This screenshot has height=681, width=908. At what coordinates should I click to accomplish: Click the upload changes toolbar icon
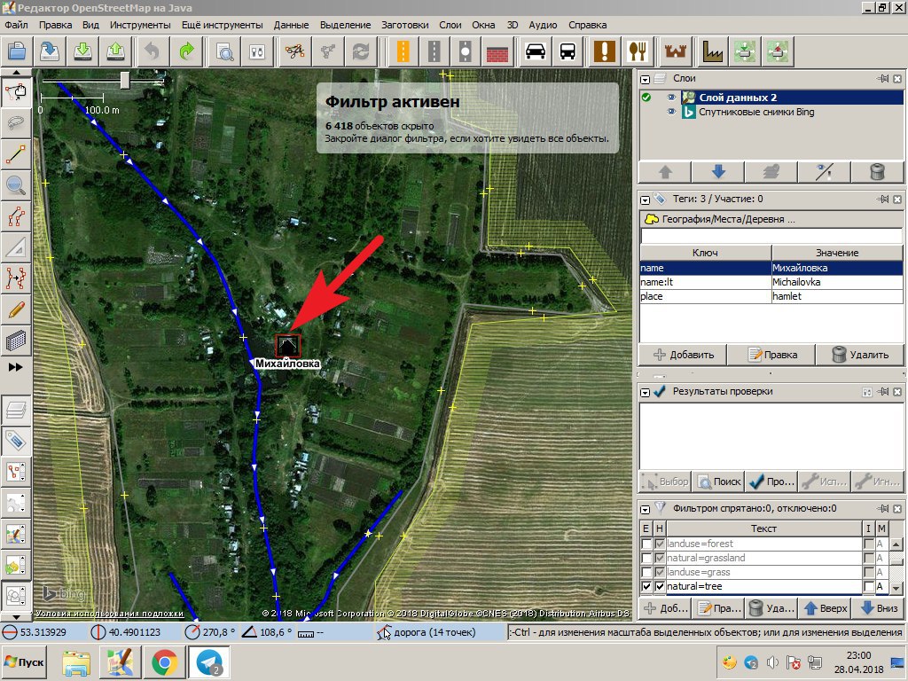115,51
